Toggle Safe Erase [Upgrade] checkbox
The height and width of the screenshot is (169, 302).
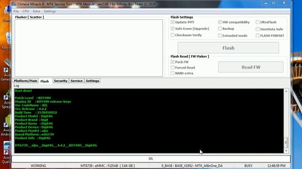tap(173, 29)
